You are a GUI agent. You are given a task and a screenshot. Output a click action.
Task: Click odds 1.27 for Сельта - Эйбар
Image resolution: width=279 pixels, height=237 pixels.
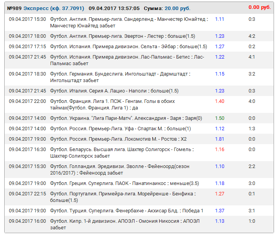coord(220,47)
